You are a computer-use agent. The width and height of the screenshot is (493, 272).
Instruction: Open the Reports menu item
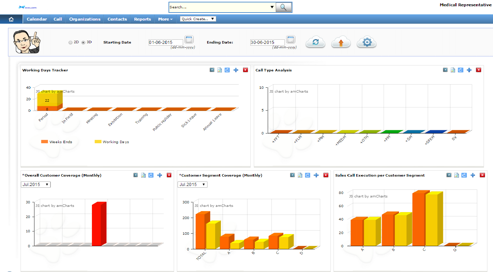point(142,19)
